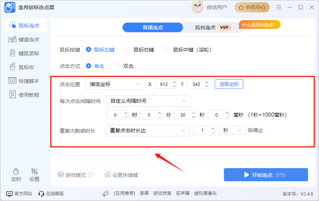The image size is (319, 201).
Task: Click the X coordinate field showing 912
Action: click(164, 84)
